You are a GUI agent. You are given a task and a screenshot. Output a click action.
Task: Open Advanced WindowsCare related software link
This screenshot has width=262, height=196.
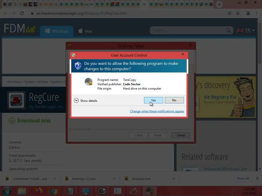225,169
